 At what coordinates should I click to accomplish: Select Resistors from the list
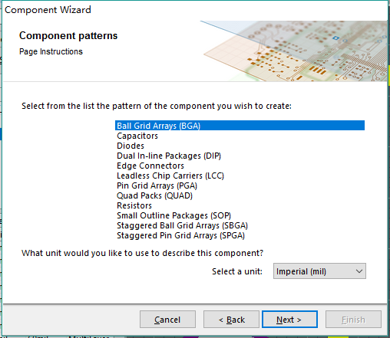pos(240,205)
